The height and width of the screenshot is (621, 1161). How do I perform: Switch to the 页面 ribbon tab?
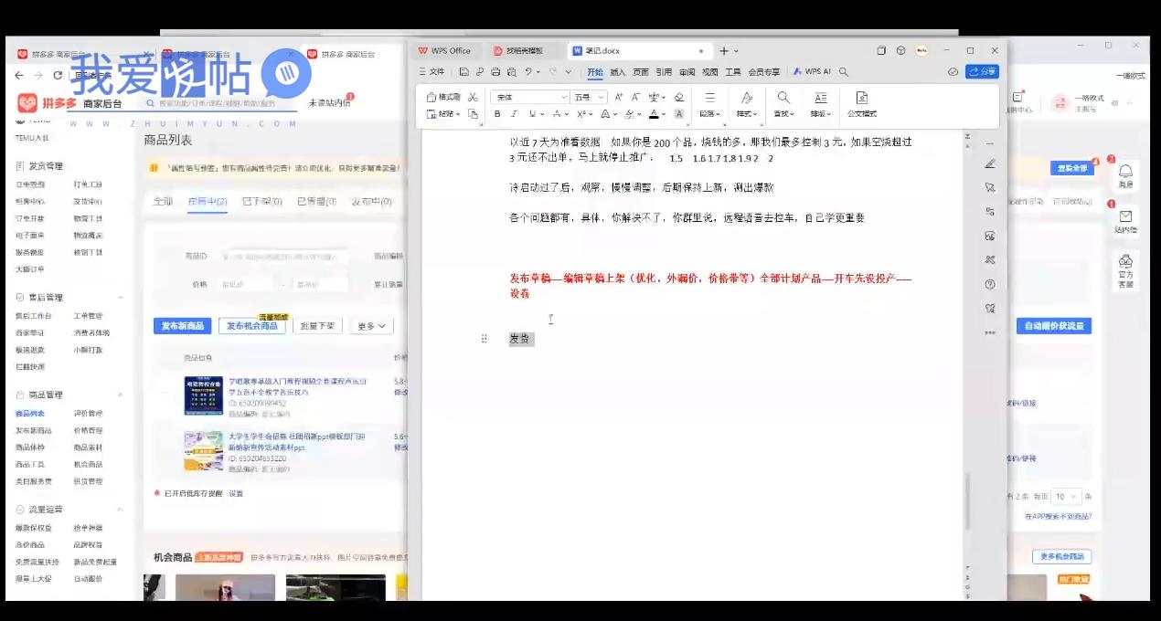tap(641, 71)
